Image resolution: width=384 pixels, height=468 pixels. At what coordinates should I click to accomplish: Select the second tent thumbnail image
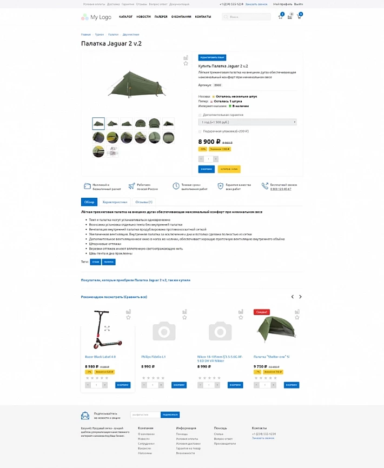112,124
